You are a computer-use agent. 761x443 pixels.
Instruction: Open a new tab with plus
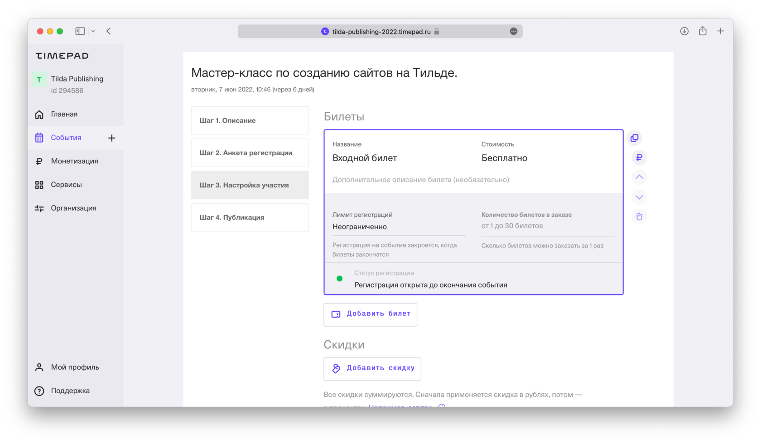(x=721, y=31)
